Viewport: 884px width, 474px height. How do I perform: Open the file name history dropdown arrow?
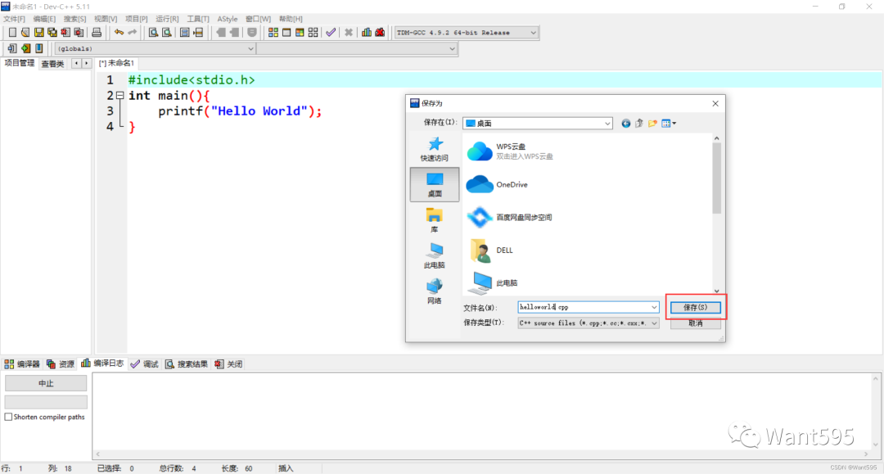tap(654, 307)
